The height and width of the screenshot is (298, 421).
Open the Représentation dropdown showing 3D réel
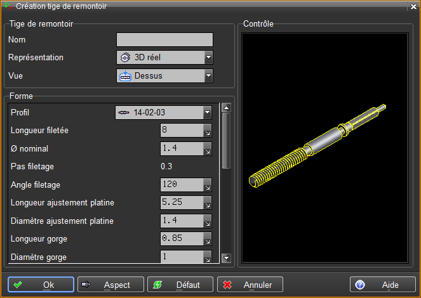point(164,57)
